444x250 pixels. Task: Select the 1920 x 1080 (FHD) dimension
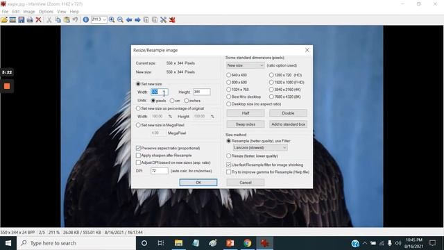coord(271,82)
